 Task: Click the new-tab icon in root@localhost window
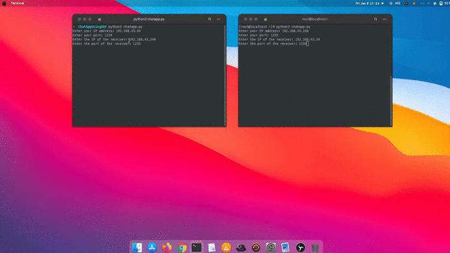[265, 19]
